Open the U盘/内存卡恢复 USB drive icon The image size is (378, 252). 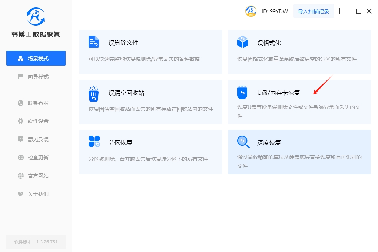click(x=242, y=93)
